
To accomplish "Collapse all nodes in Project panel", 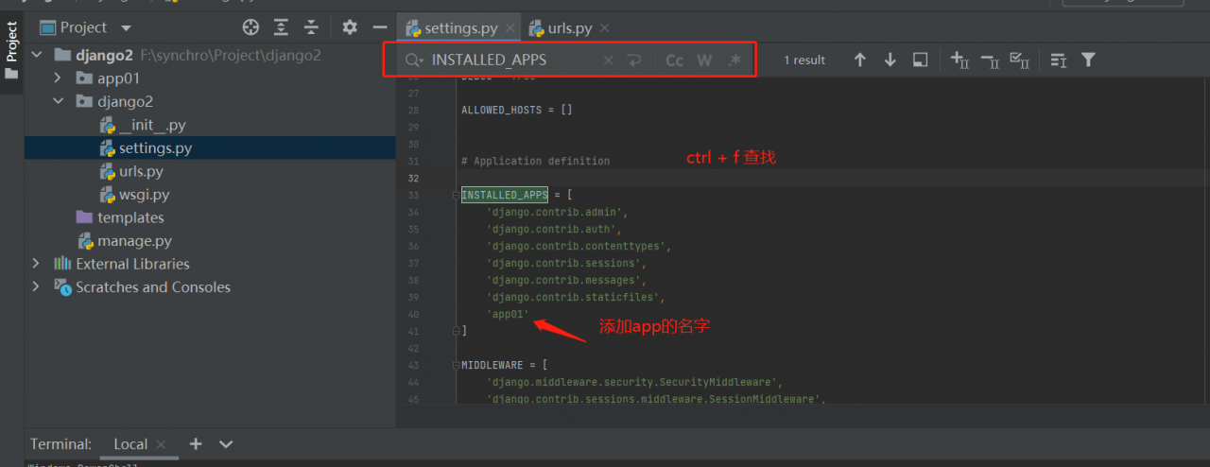I will coord(311,27).
